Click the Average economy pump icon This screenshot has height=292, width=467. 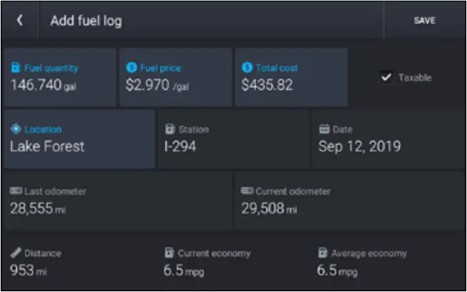click(x=323, y=253)
